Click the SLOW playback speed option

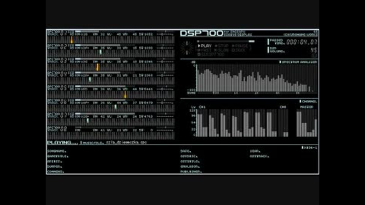pyautogui.click(x=222, y=50)
